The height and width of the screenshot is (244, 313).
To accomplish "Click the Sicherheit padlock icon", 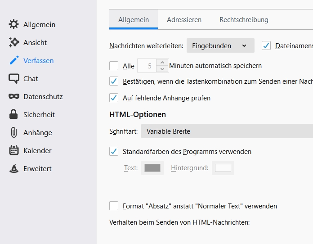I will click(x=14, y=114).
